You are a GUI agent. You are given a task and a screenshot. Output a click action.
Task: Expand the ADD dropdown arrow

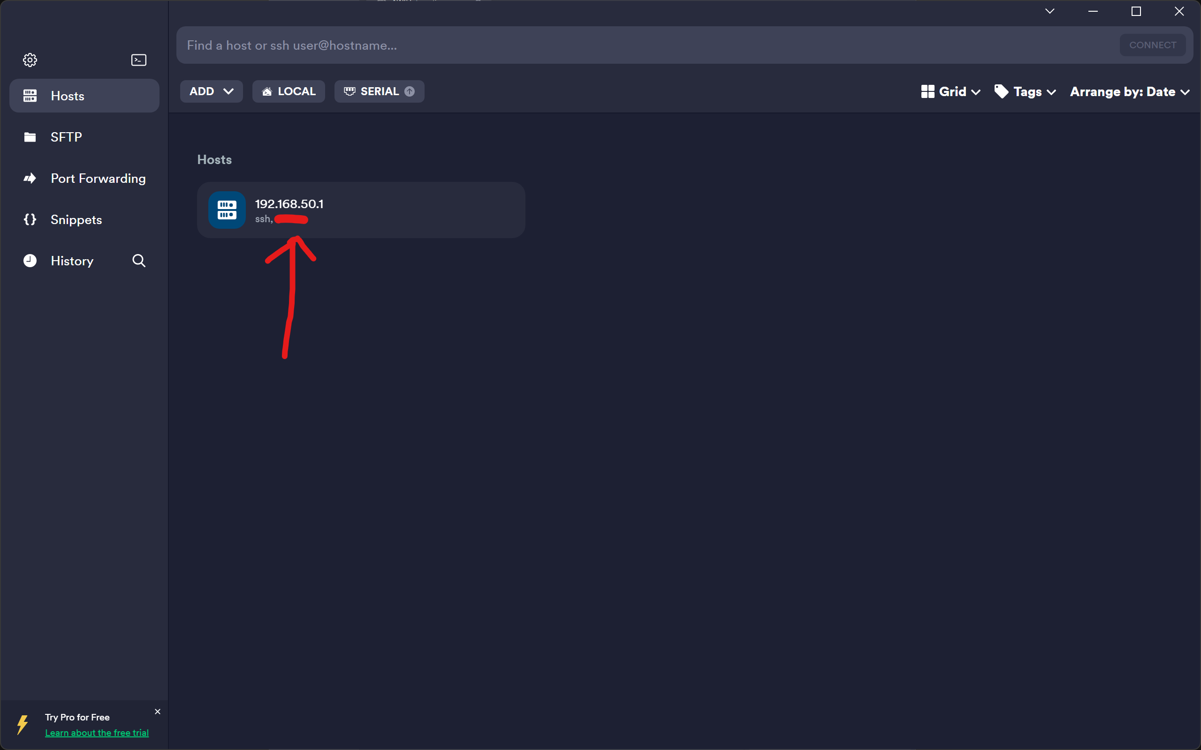pyautogui.click(x=228, y=92)
